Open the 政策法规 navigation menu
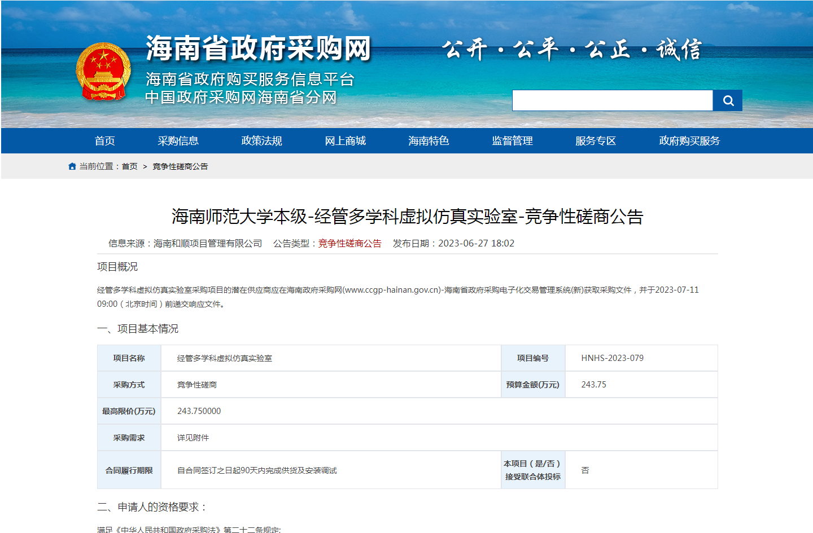 pyautogui.click(x=262, y=141)
